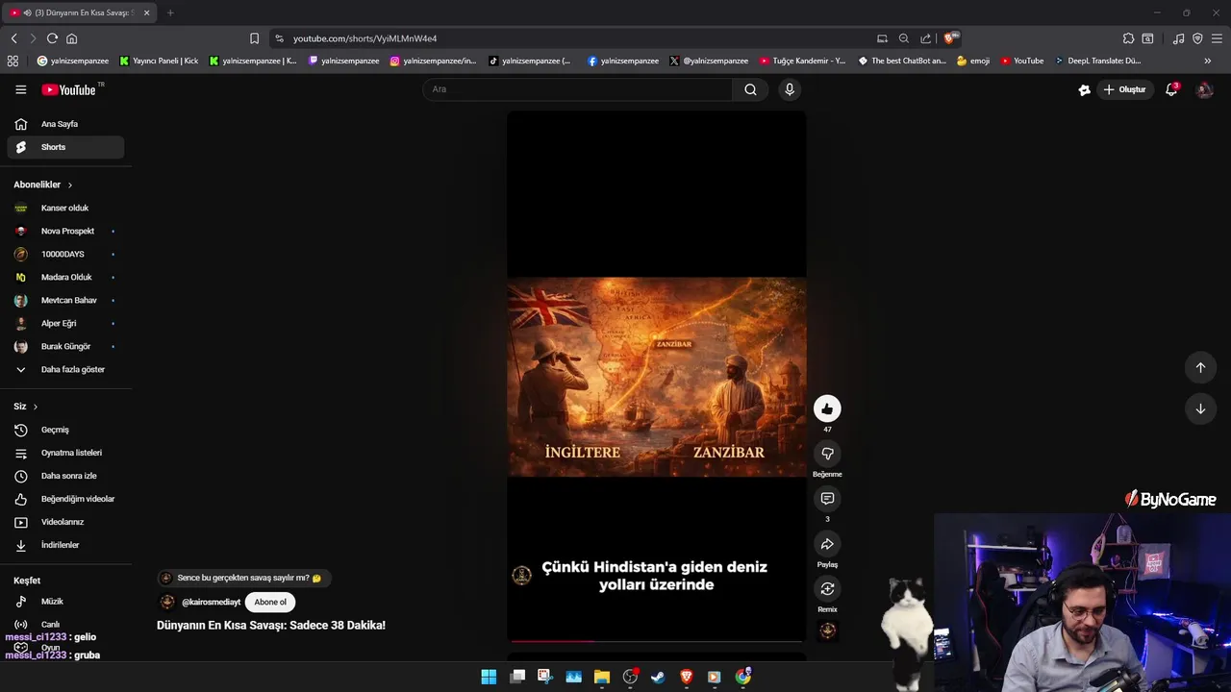The image size is (1231, 692).
Task: Show hidden bookmarks with the double chevron
Action: [1207, 61]
